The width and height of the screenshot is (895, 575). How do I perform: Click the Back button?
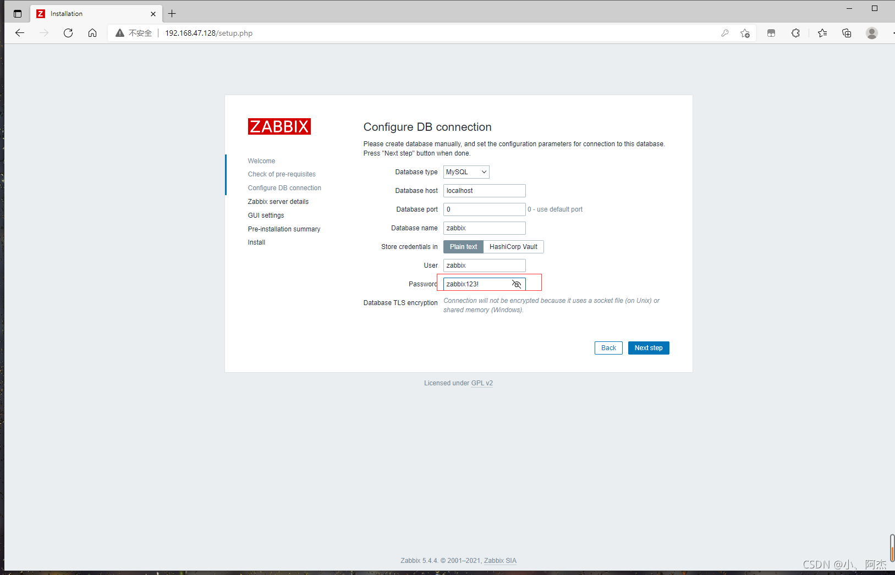[x=608, y=348]
